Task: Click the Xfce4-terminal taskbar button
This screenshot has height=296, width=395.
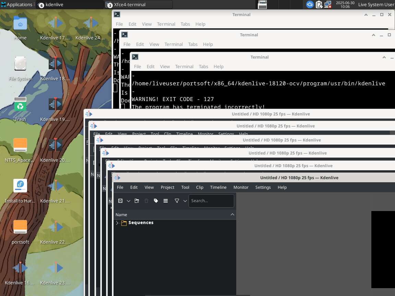Action: click(139, 4)
